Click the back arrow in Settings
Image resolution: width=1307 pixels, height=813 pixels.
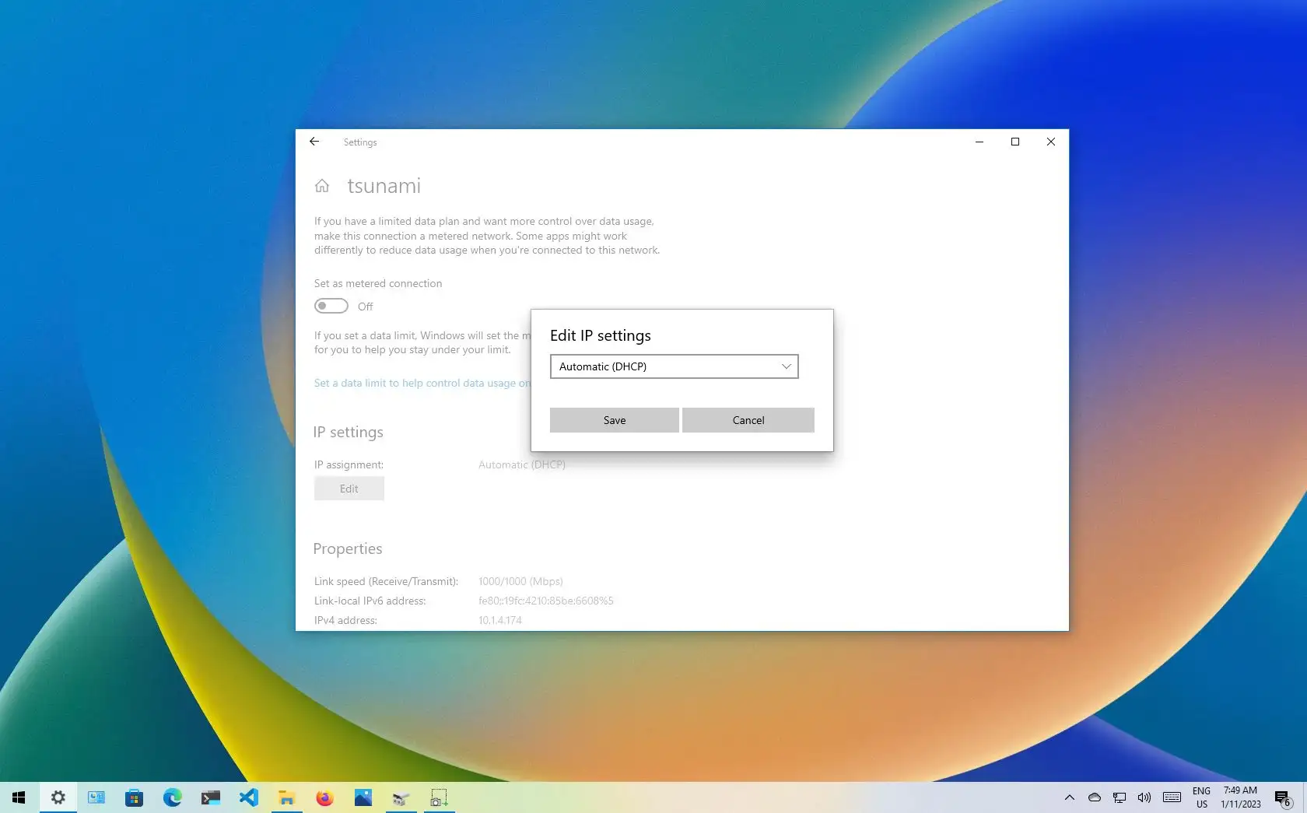[314, 142]
